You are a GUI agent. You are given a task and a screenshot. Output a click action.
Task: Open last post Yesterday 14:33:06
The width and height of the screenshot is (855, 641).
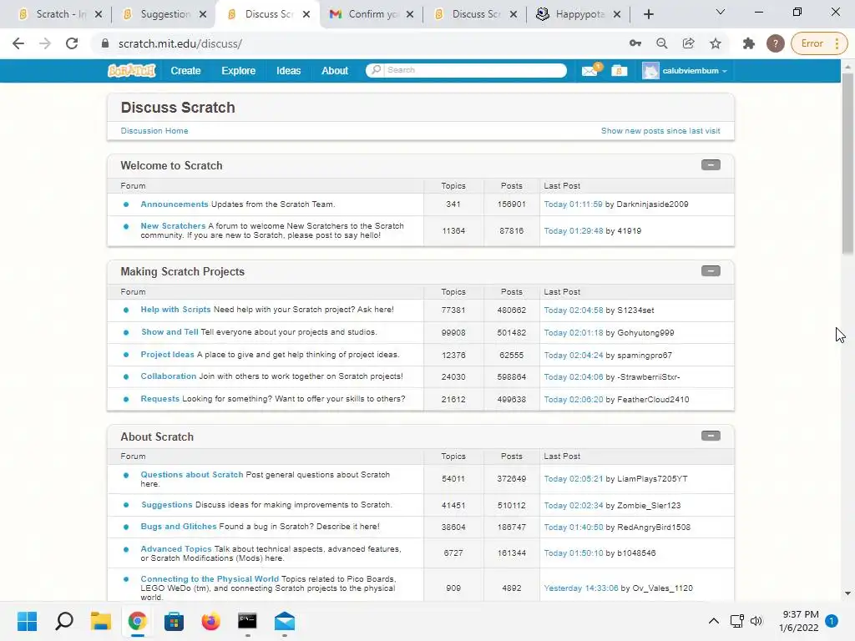coord(581,588)
